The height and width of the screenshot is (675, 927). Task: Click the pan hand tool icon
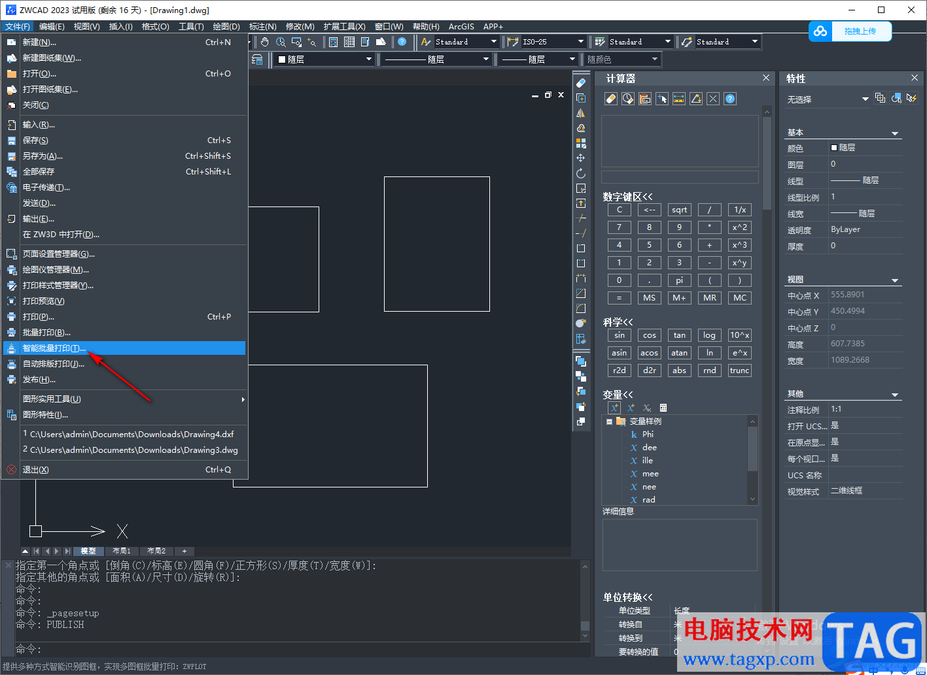click(x=264, y=42)
